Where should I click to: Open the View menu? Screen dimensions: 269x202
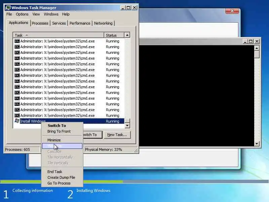[36, 14]
